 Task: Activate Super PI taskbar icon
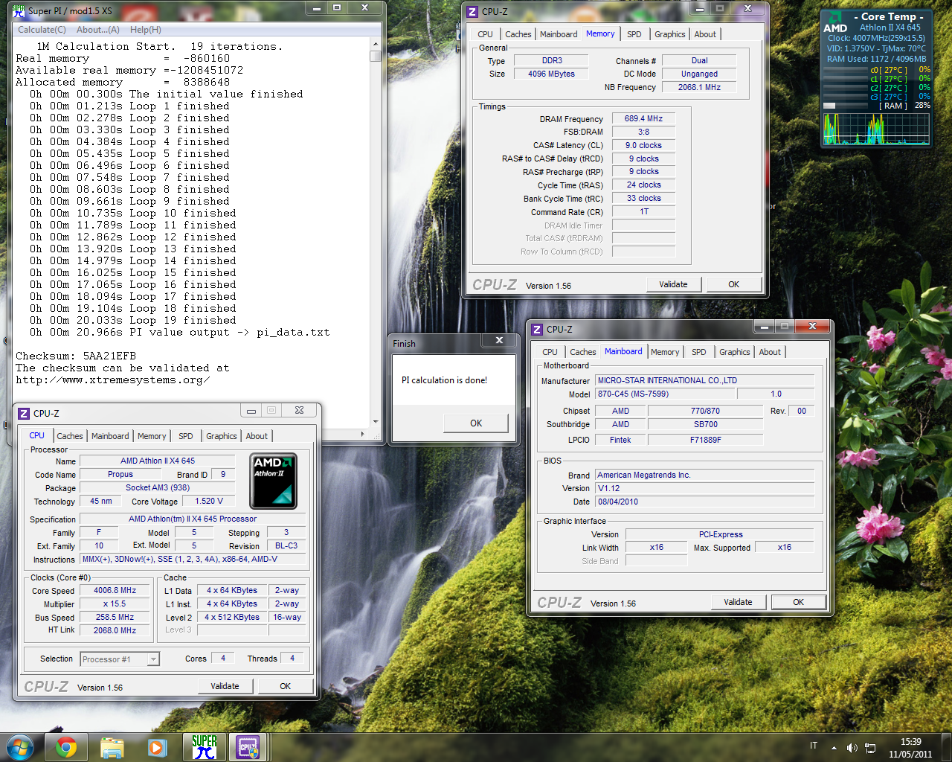point(204,747)
